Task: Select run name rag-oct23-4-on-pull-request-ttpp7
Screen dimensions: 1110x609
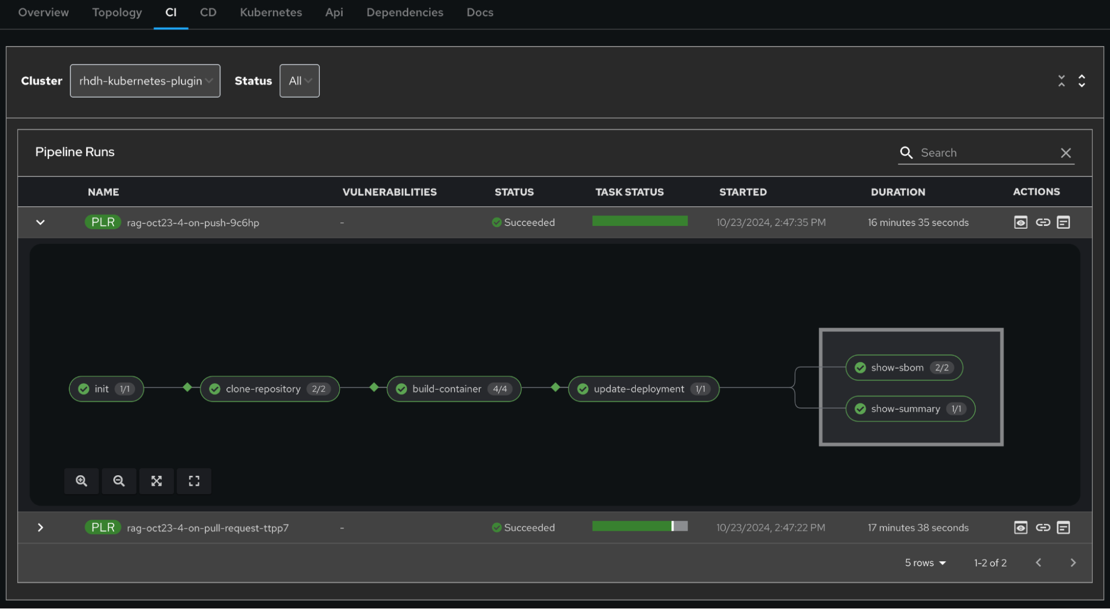Action: [x=208, y=529]
